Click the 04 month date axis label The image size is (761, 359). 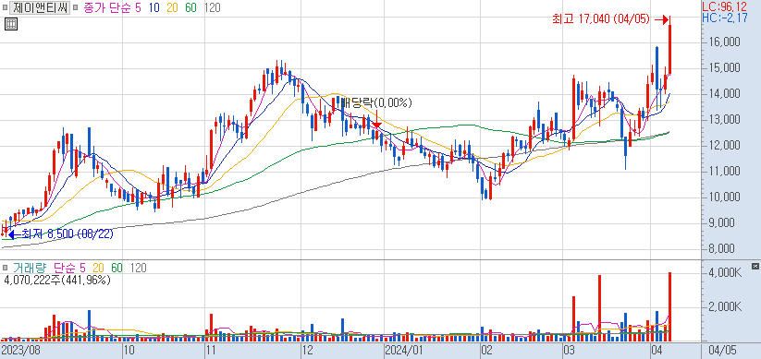click(x=657, y=351)
